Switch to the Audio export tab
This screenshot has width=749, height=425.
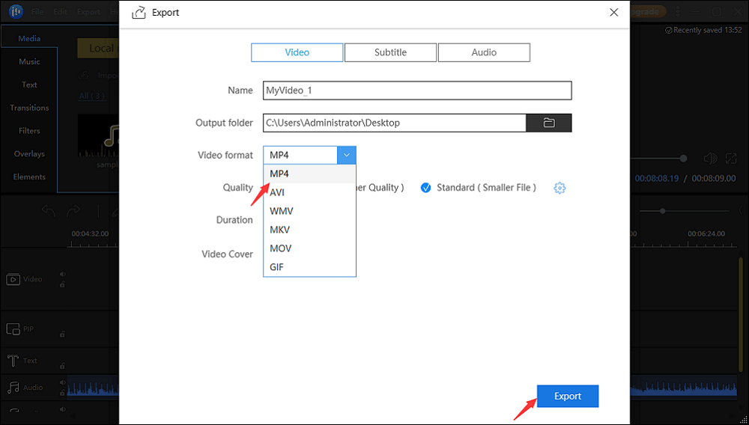484,52
